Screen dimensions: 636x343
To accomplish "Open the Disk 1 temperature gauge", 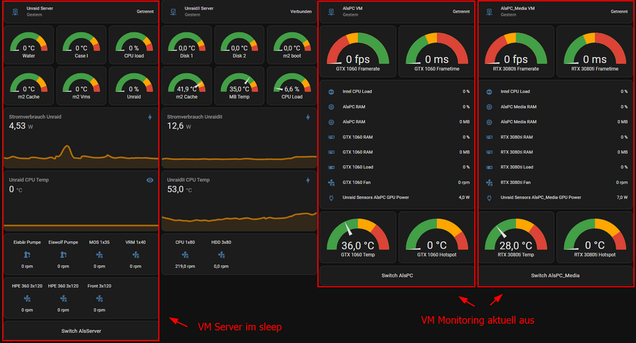I will (x=186, y=45).
